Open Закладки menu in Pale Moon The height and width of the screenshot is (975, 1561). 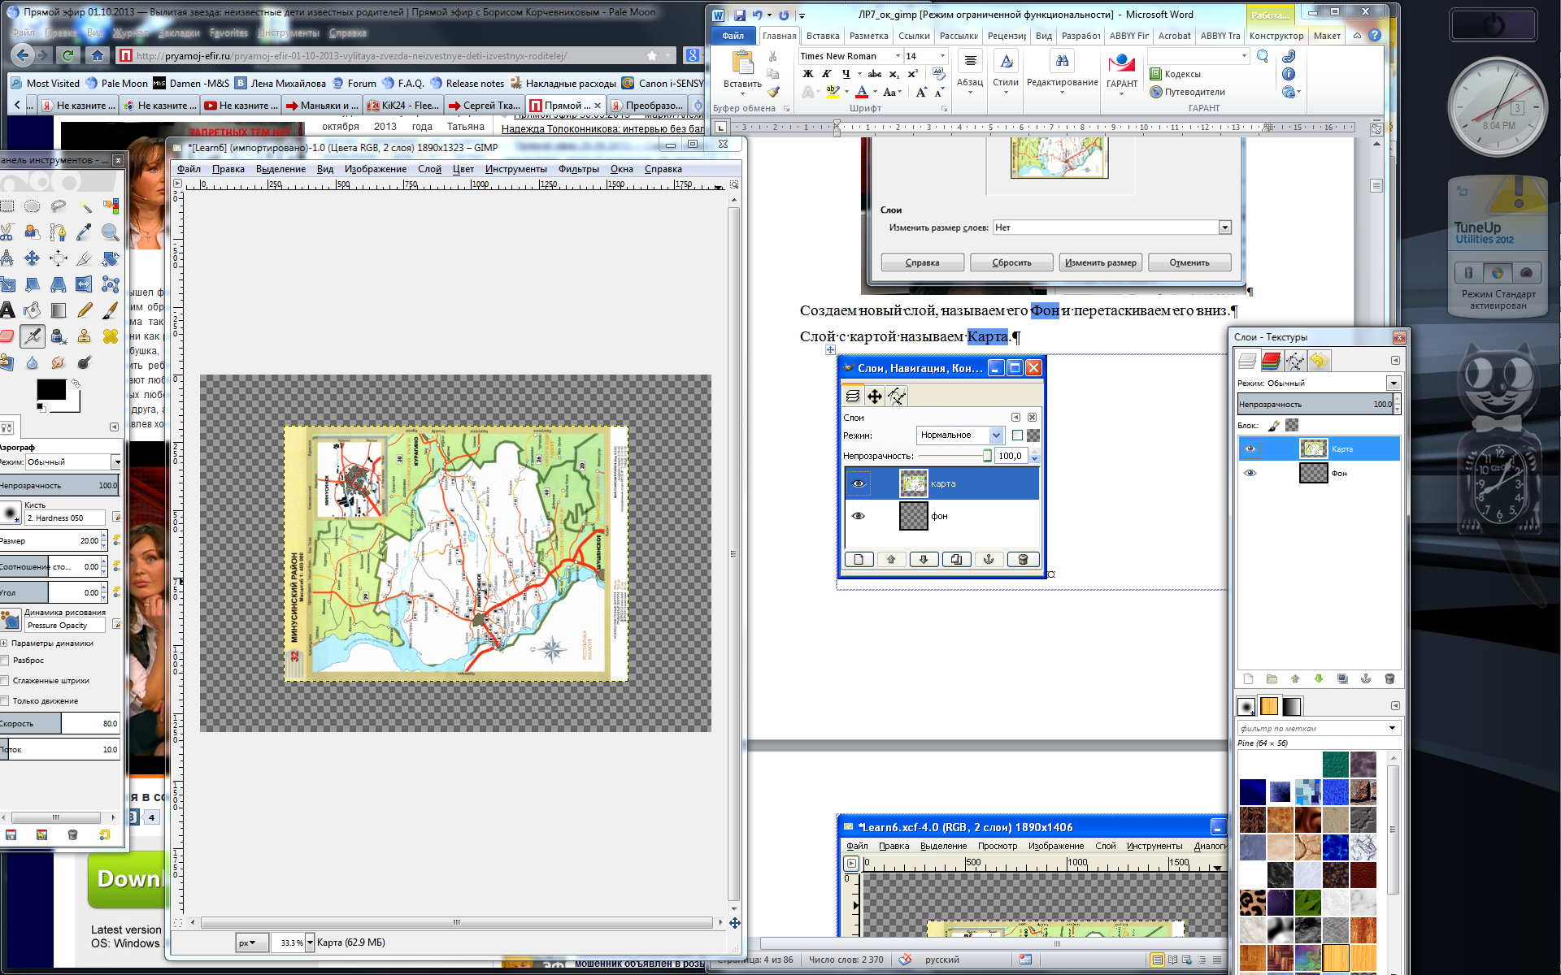coord(179,33)
